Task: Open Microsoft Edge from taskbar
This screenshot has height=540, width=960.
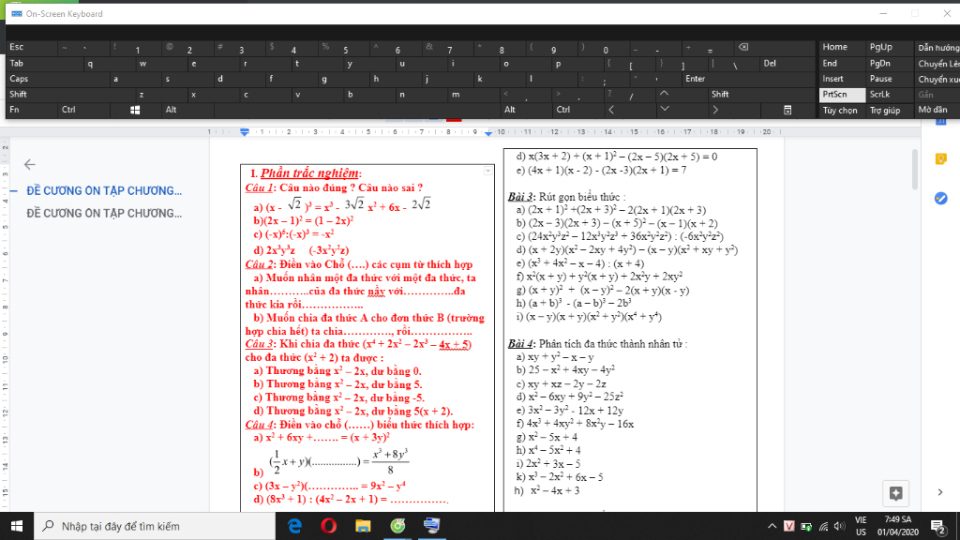Action: pos(294,526)
